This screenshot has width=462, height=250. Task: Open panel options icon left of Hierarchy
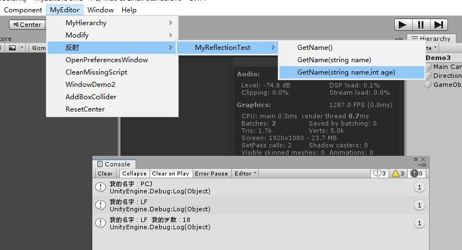pos(399,39)
